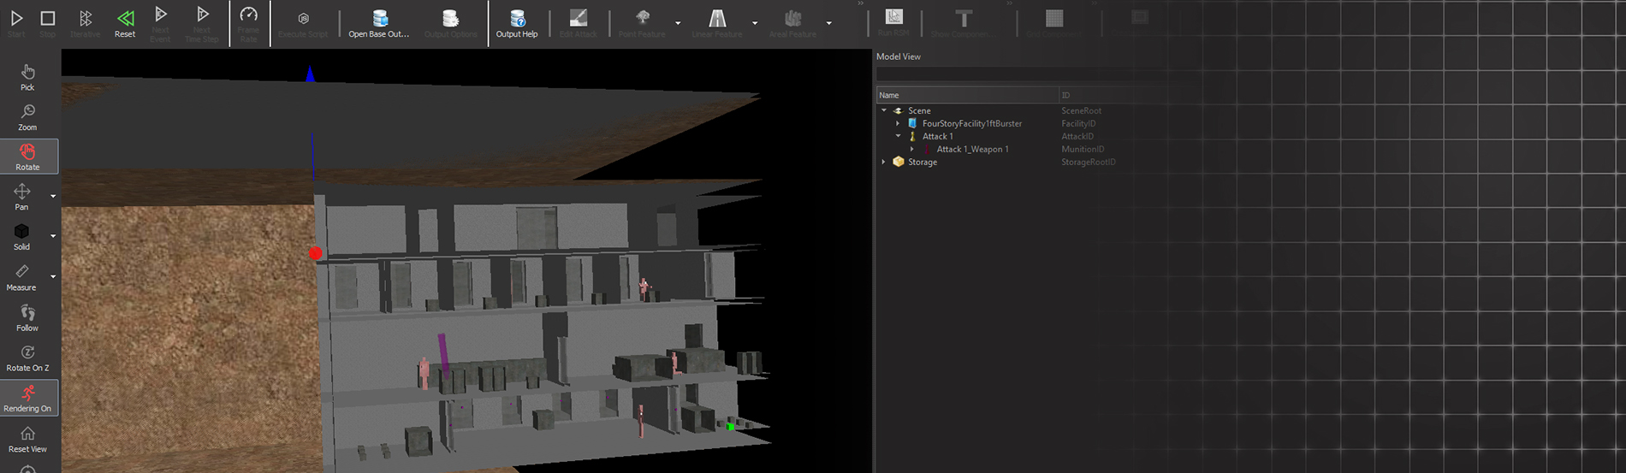The image size is (1626, 473).
Task: Open Measure tool dropdown arrow
Action: coord(53,277)
